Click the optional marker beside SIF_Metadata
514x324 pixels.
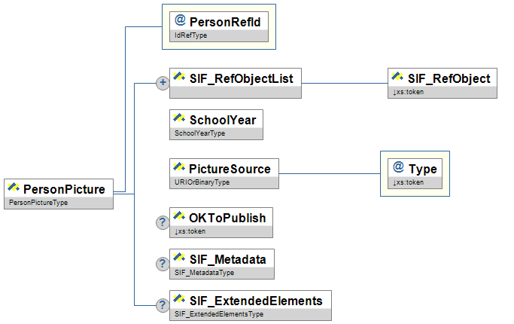click(x=162, y=263)
